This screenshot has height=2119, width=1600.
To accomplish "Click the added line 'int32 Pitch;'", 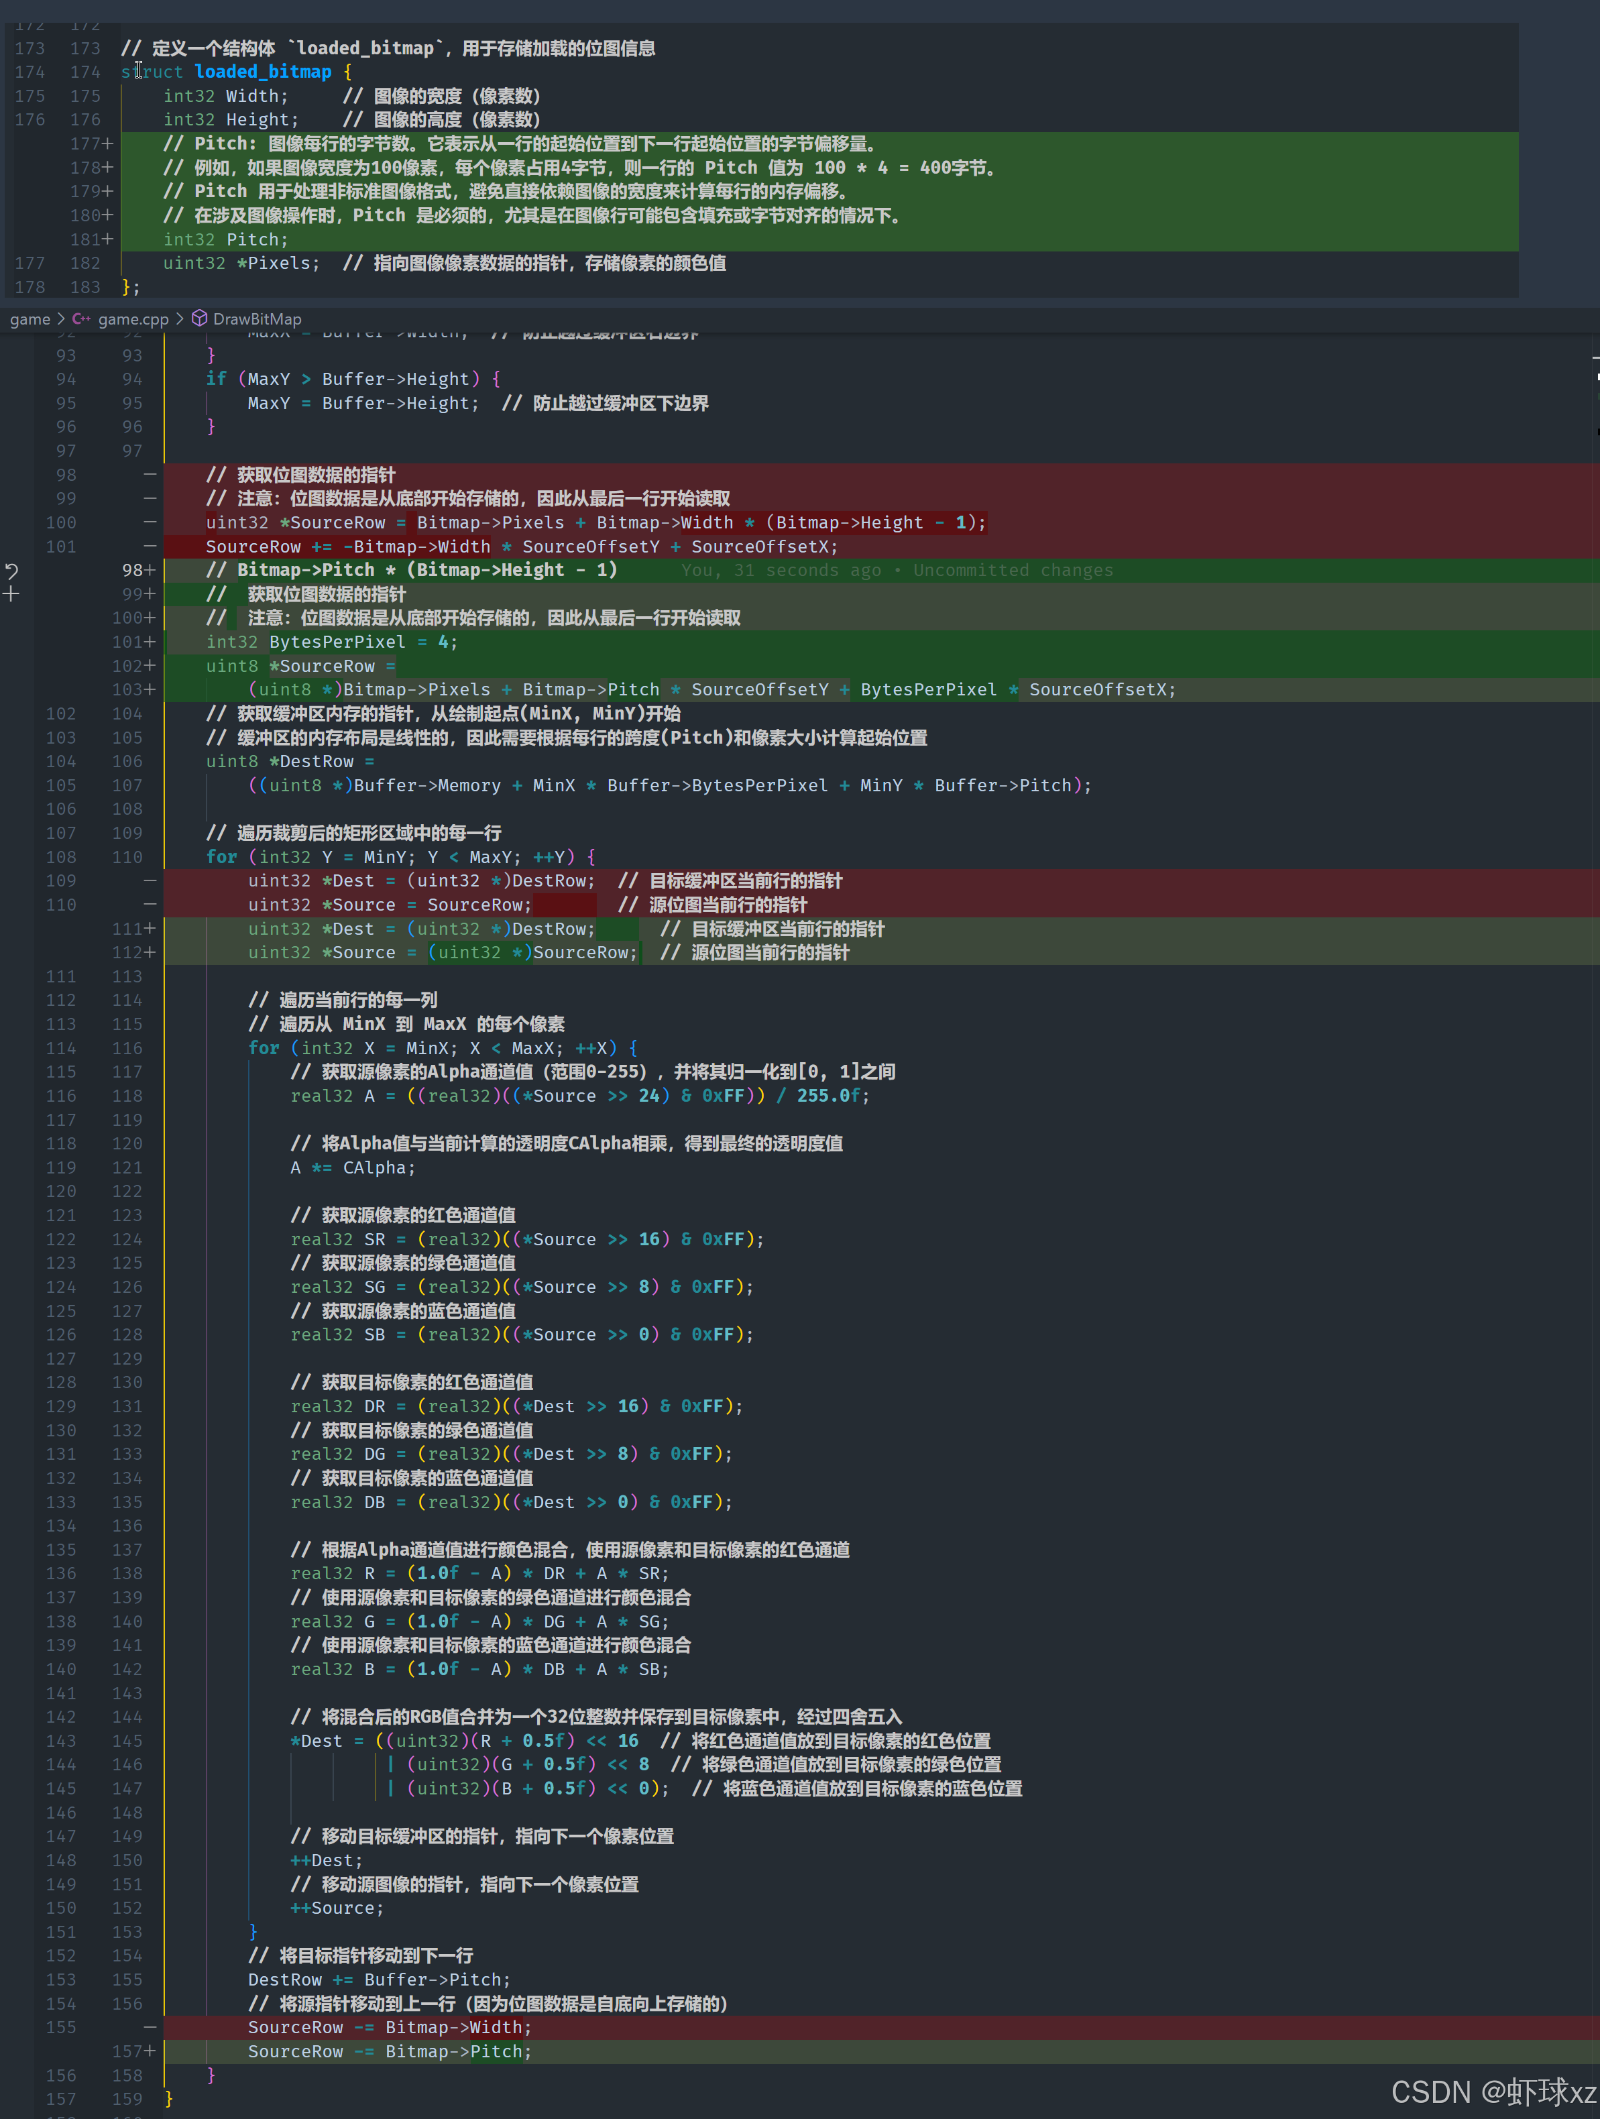I will (x=225, y=239).
